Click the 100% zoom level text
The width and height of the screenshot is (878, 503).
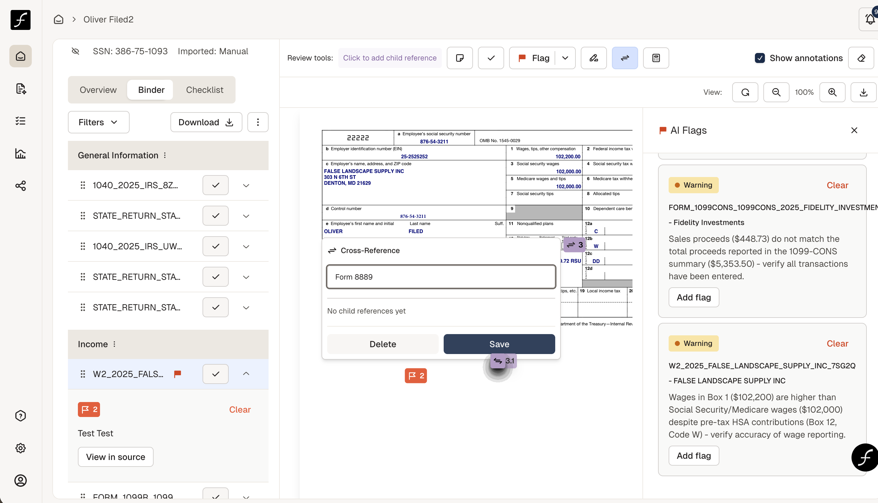(804, 92)
